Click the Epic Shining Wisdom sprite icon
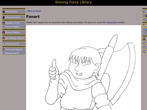147x110 pixels. coord(4,38)
